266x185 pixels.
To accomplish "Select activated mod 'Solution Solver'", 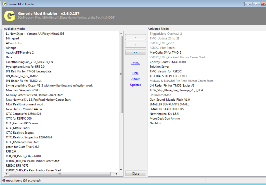I will 160,67.
